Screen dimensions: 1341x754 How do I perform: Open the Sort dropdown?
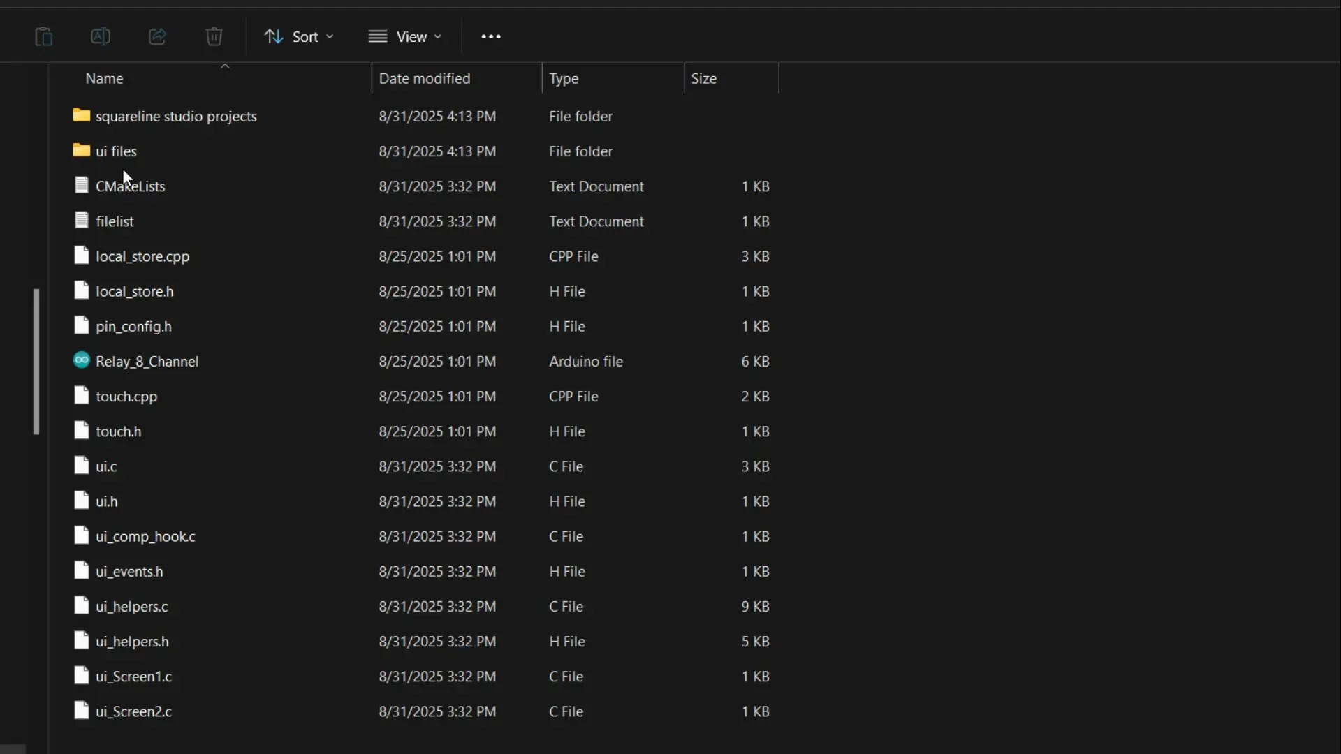click(299, 36)
